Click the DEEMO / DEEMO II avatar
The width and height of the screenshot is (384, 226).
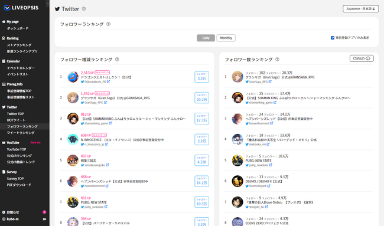coord(237,181)
